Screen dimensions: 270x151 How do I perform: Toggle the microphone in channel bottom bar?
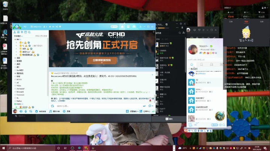(x=25, y=111)
